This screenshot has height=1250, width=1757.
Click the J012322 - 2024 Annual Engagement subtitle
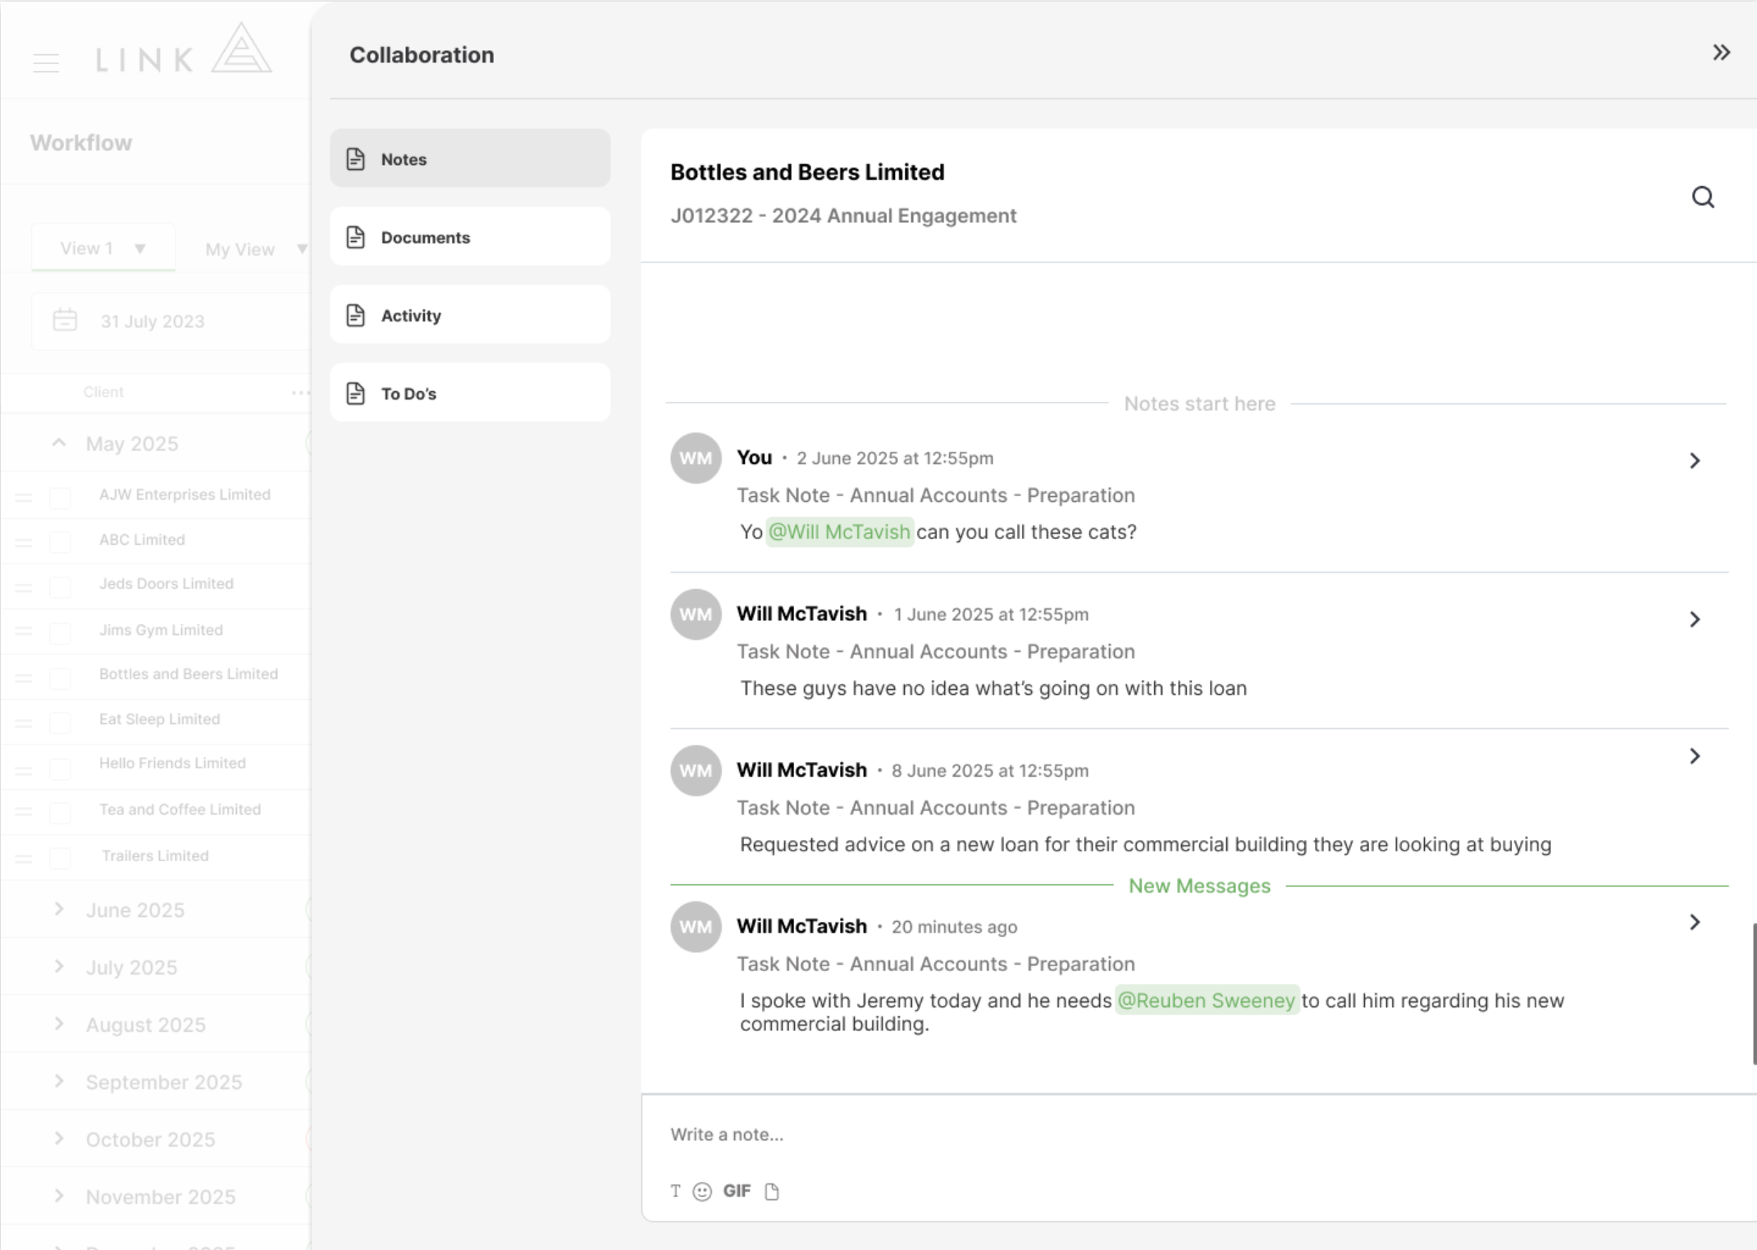click(843, 216)
